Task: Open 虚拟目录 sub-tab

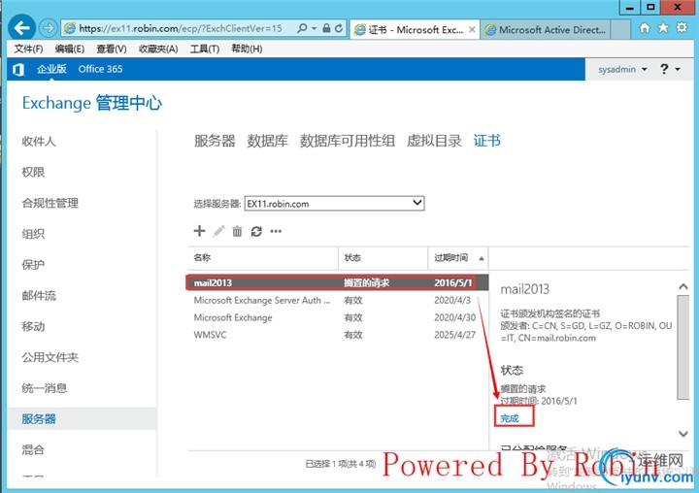Action: (x=434, y=141)
